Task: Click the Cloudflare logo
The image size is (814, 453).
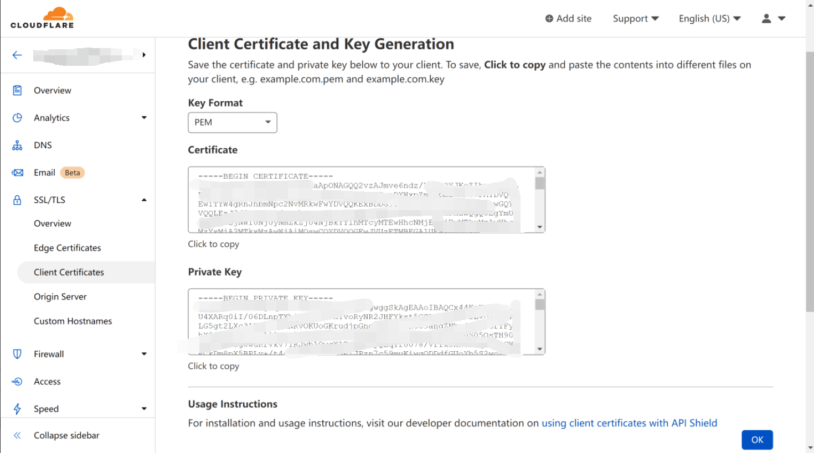Action: [43, 17]
